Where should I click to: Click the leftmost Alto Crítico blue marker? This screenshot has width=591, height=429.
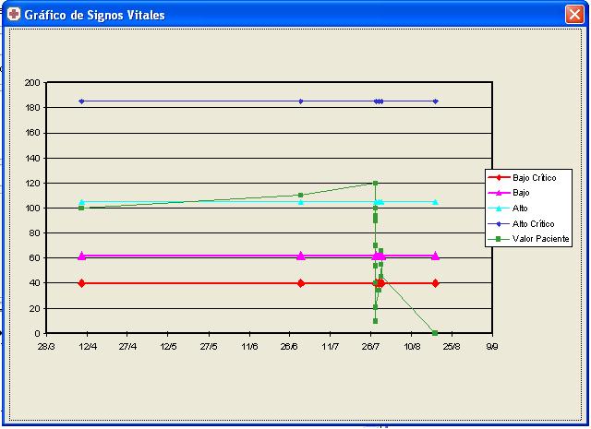click(81, 101)
